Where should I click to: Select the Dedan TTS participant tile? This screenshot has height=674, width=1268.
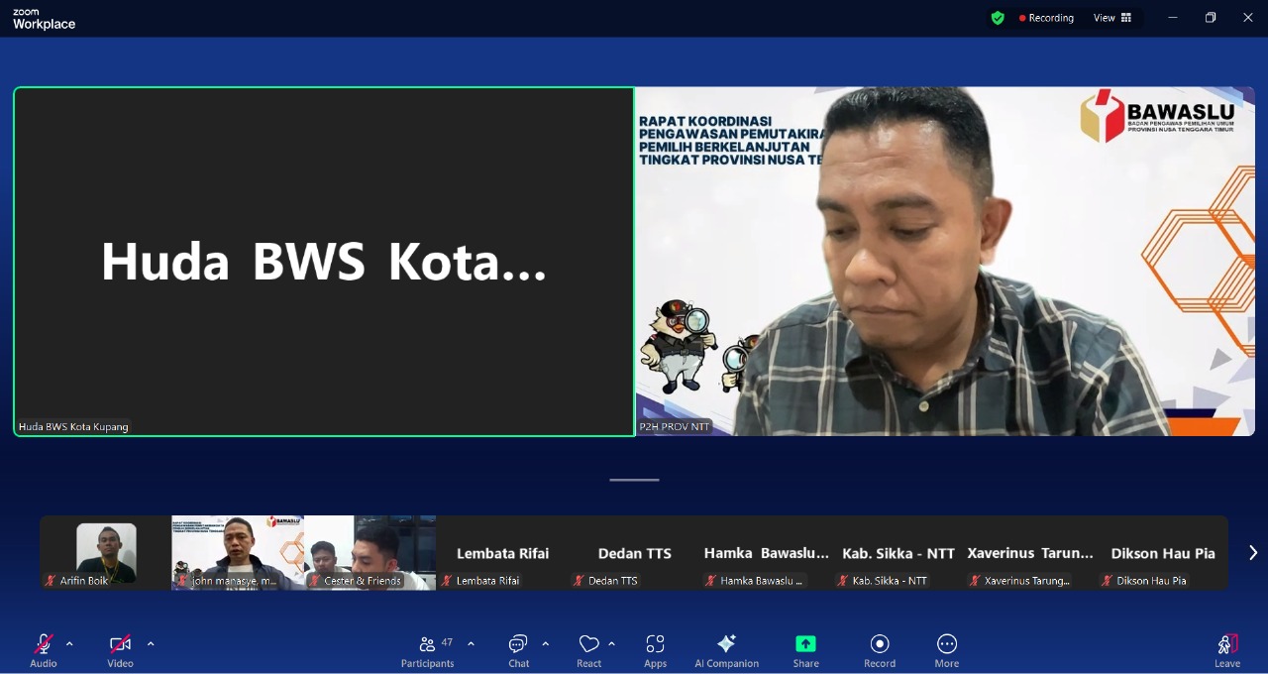click(634, 553)
